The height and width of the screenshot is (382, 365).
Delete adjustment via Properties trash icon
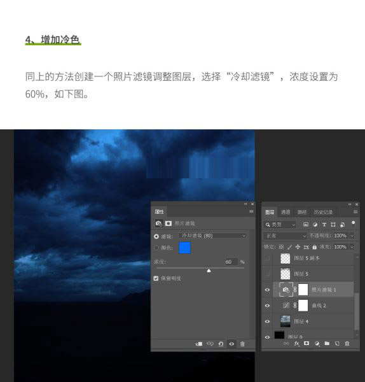click(242, 344)
